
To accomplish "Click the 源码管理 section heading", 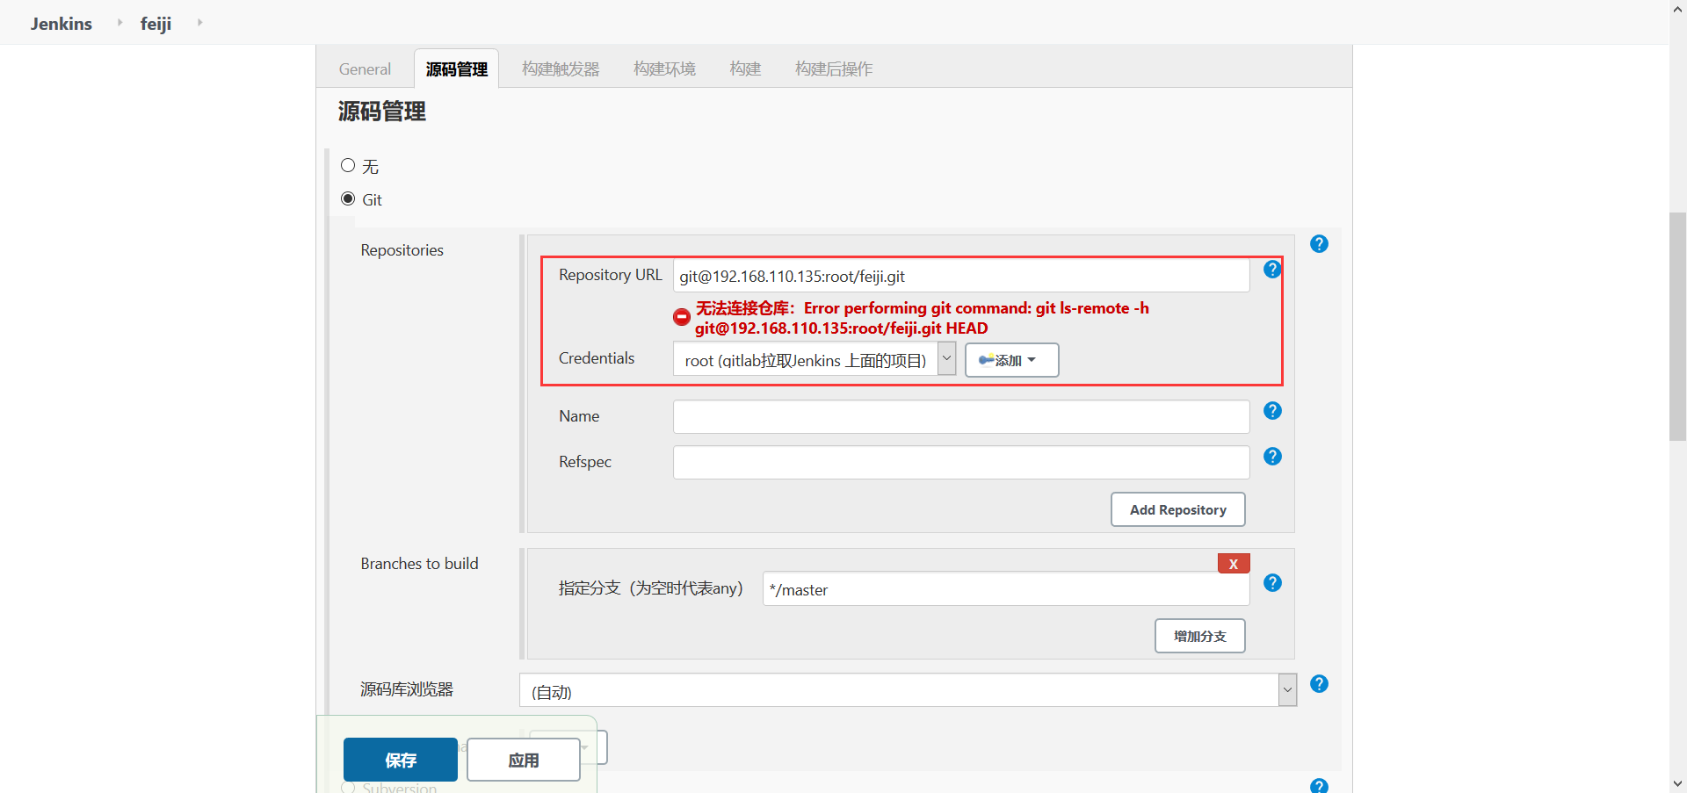I will tap(382, 112).
